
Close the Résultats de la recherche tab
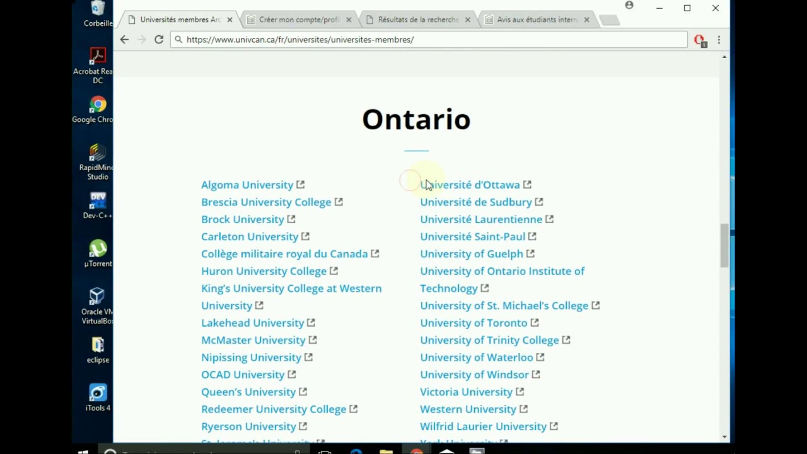coord(467,20)
